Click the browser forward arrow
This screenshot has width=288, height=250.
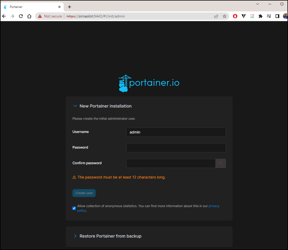point(12,16)
